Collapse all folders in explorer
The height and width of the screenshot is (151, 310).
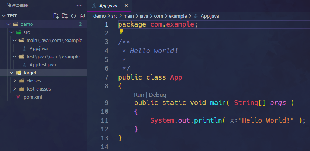coord(82,16)
